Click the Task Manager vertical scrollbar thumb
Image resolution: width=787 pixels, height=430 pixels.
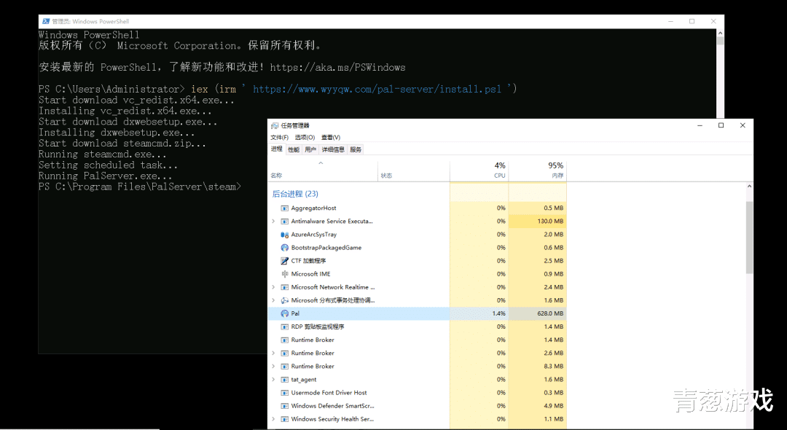749,238
